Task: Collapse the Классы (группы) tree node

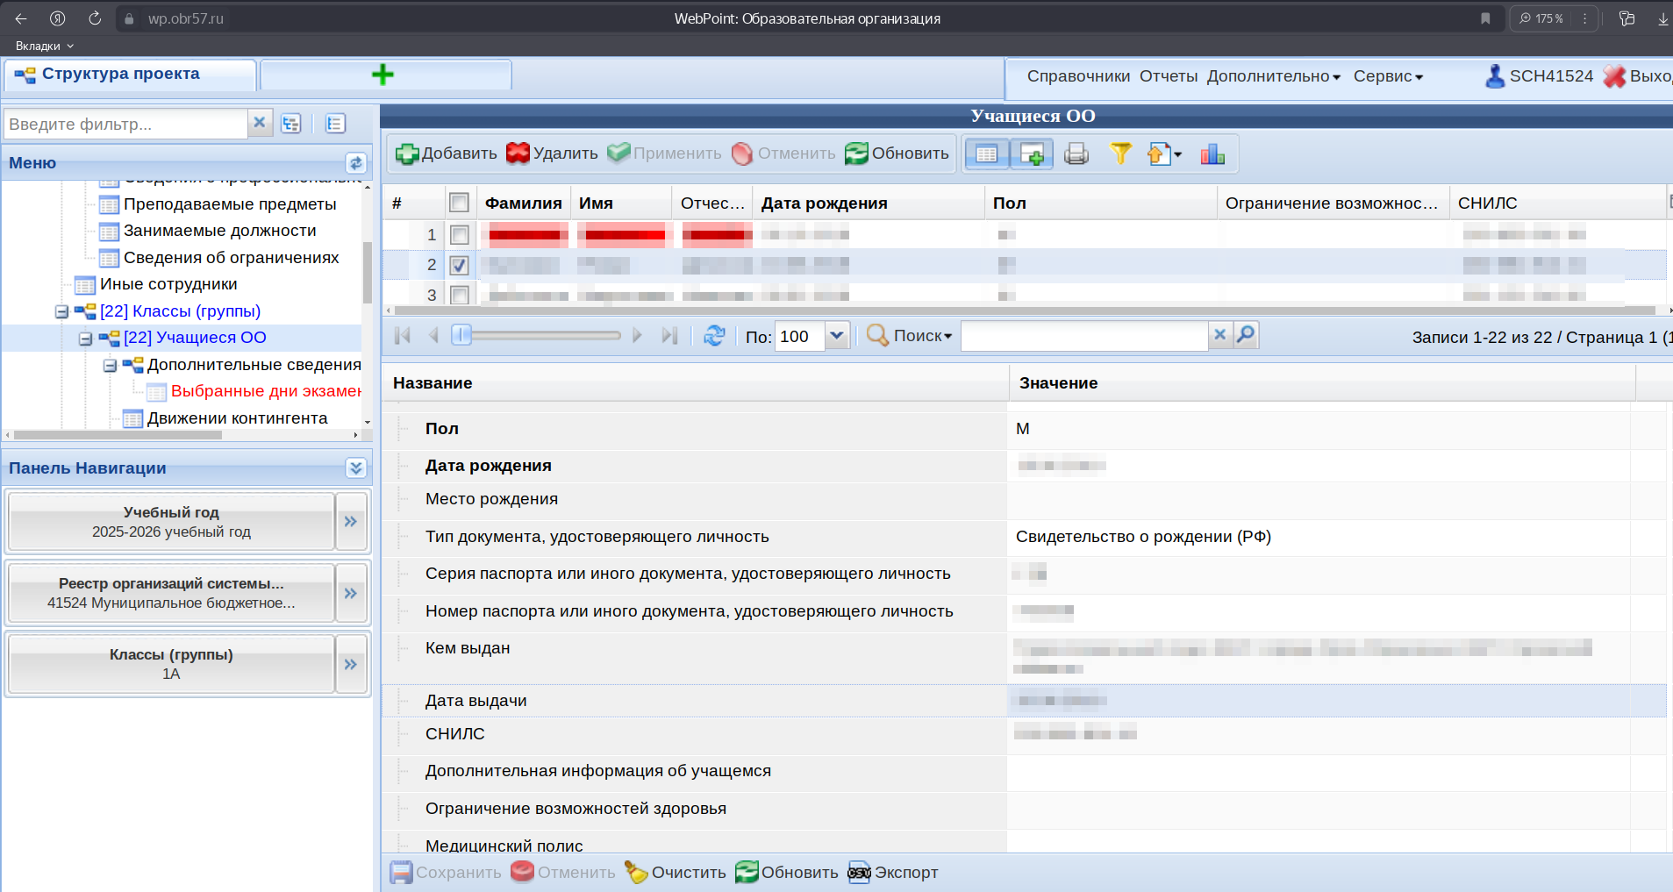Action: (61, 311)
